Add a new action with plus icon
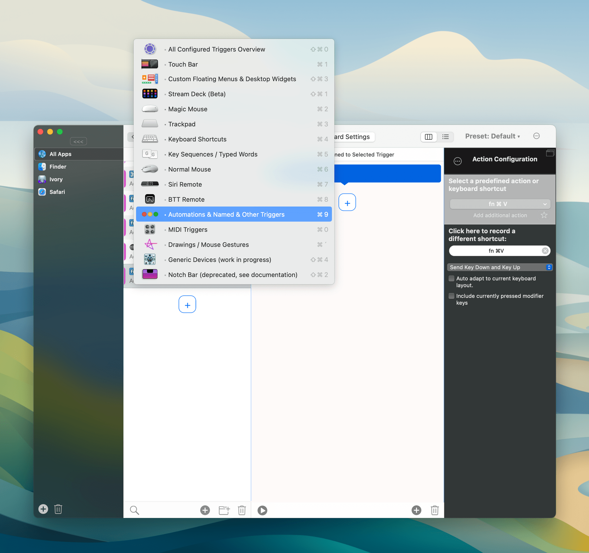The image size is (589, 553). pyautogui.click(x=416, y=510)
